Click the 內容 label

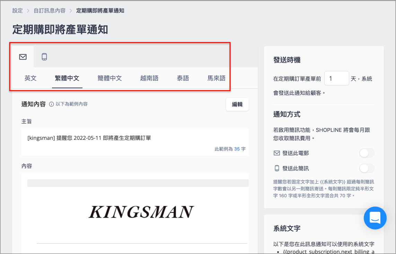(27, 166)
